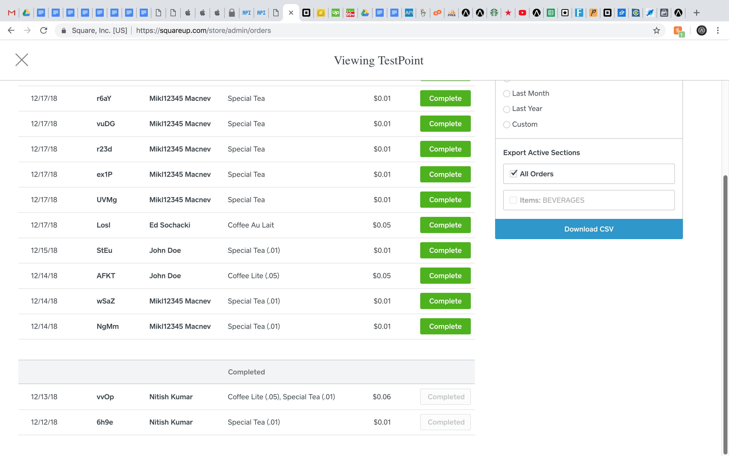Choose the Custom date range option
The image size is (729, 456).
click(x=507, y=125)
